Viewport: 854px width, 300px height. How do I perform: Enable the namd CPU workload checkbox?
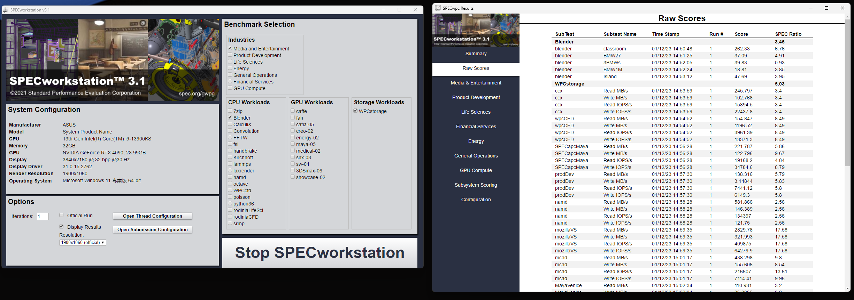click(230, 177)
